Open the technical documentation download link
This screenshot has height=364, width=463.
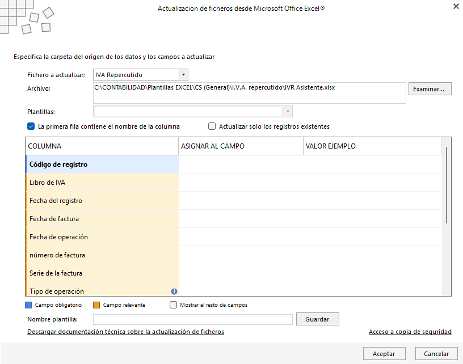(x=125, y=332)
